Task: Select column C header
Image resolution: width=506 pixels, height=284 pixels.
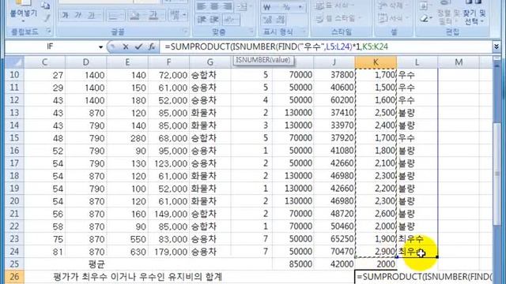Action: (x=44, y=62)
